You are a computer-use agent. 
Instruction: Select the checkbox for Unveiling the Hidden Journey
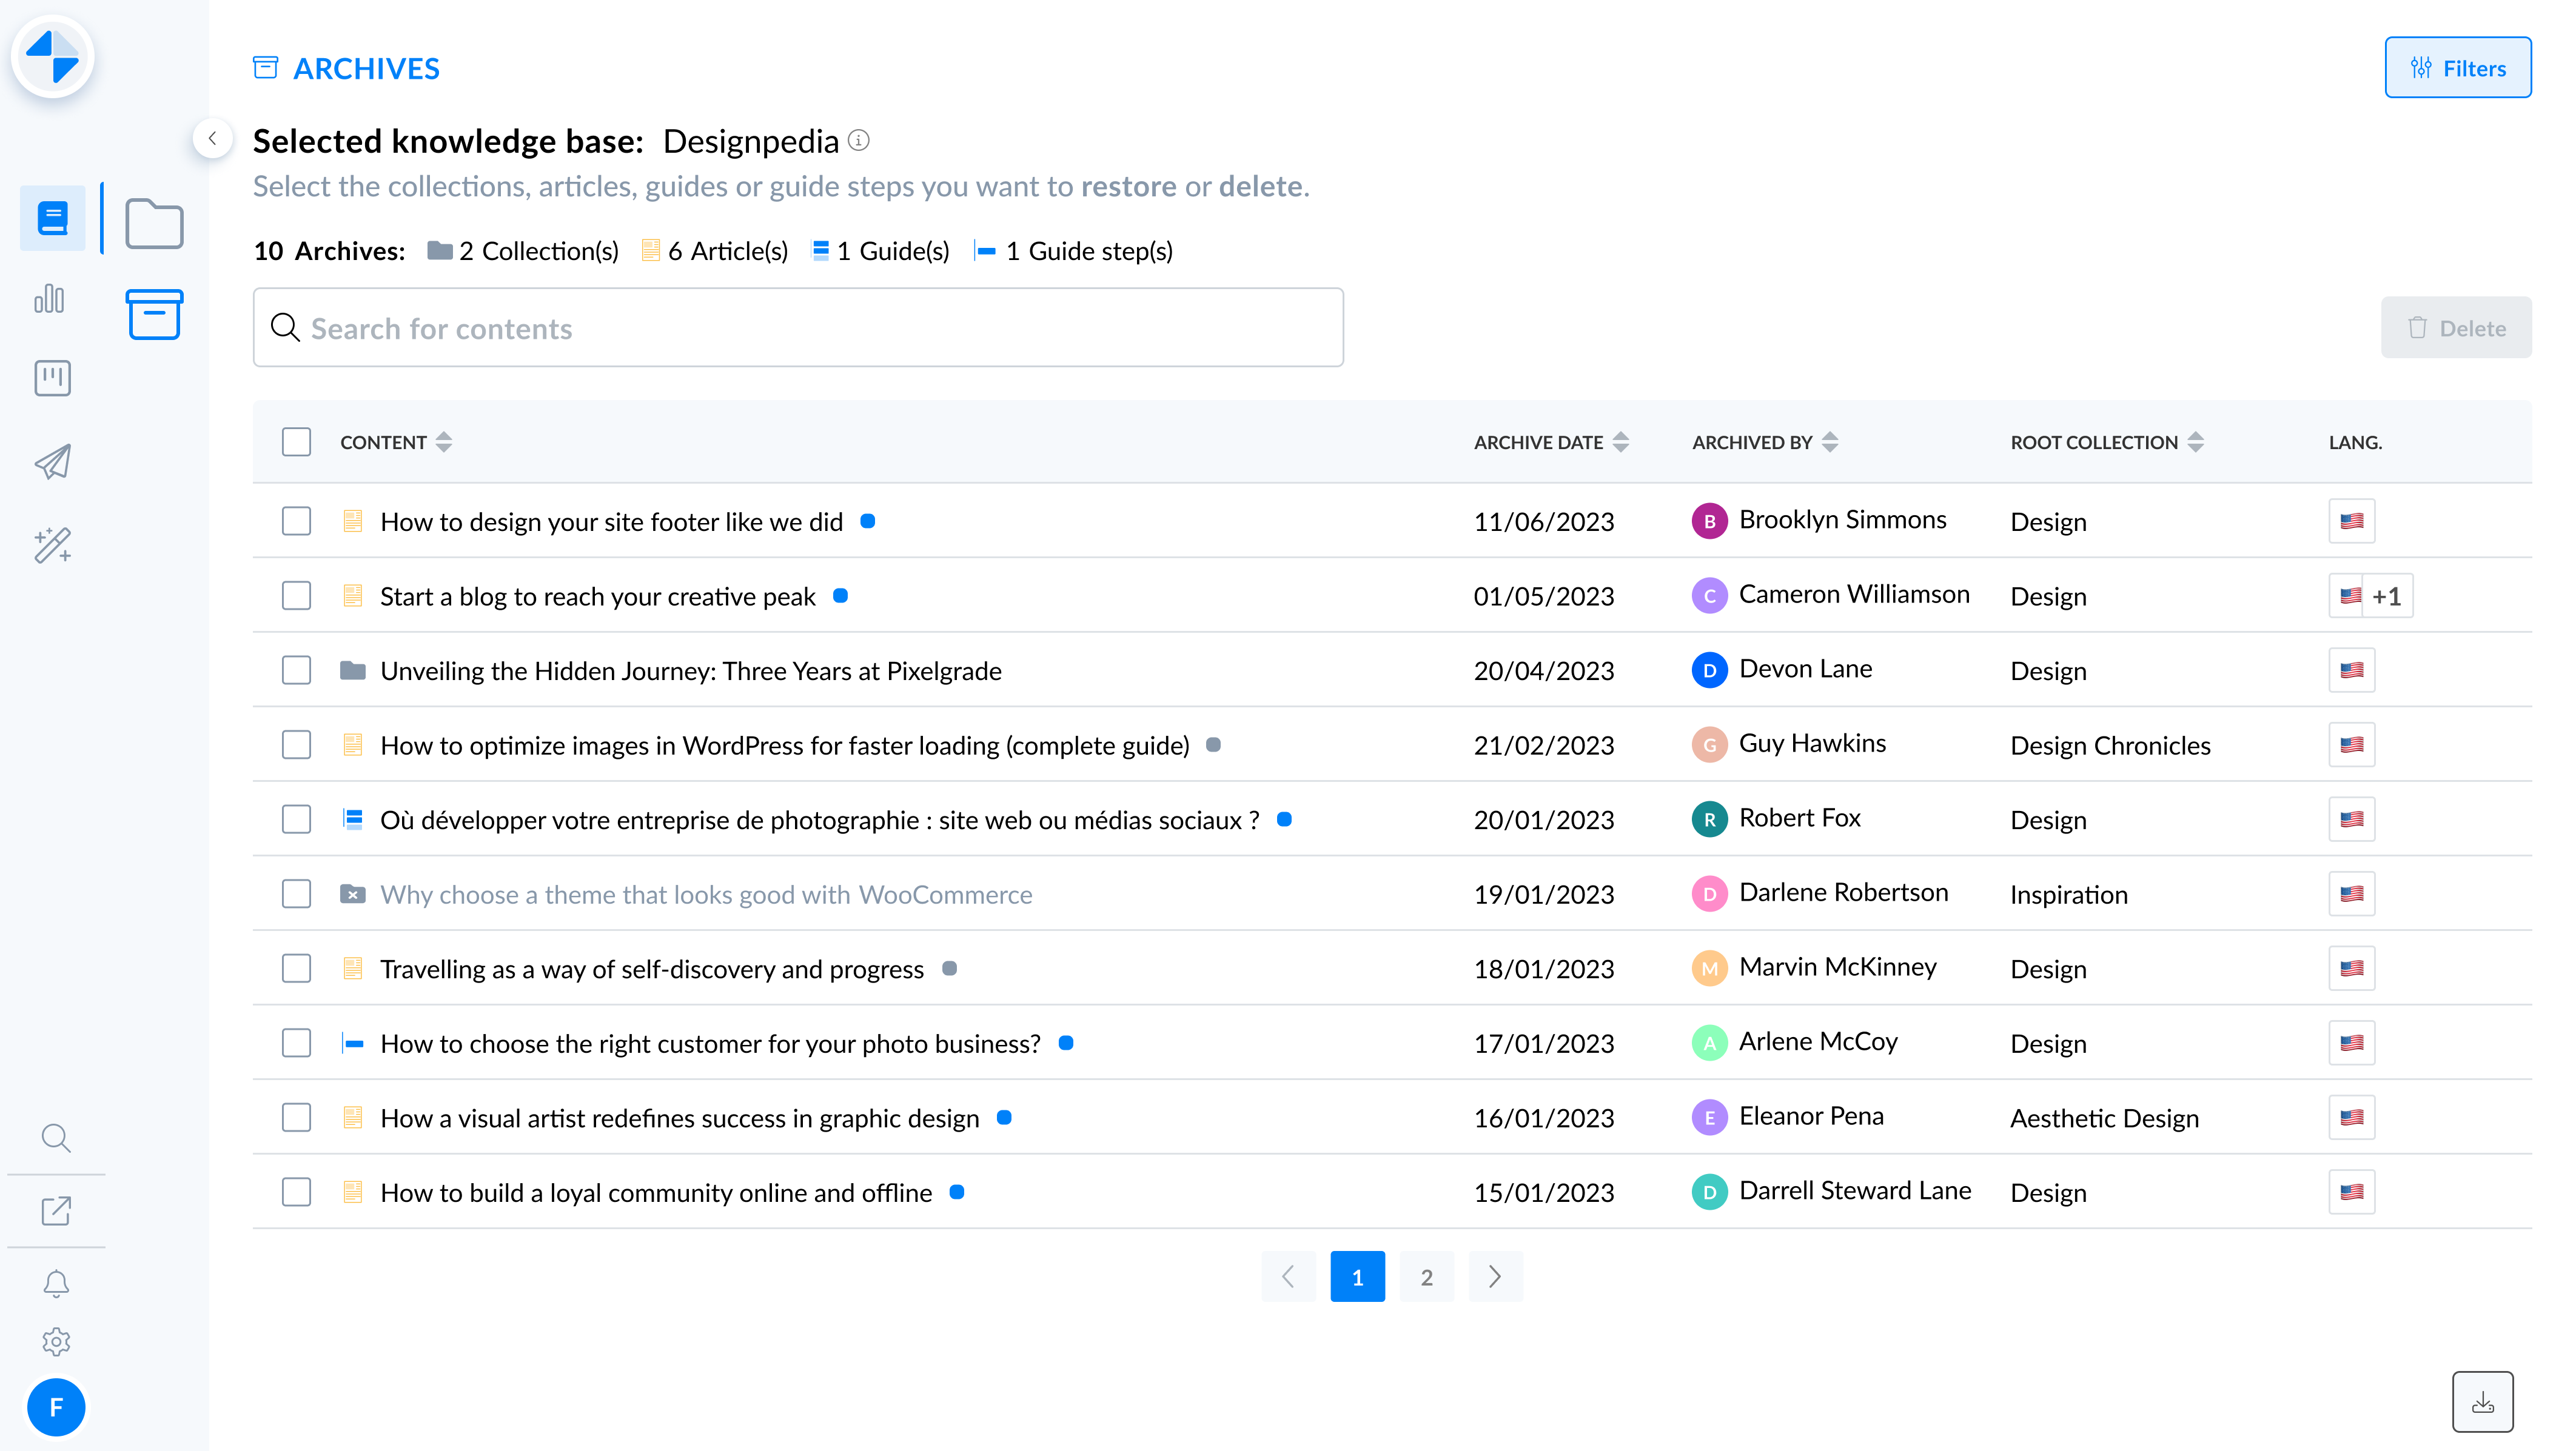pos(296,670)
